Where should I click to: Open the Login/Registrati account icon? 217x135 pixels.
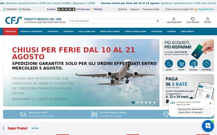tap(174, 20)
